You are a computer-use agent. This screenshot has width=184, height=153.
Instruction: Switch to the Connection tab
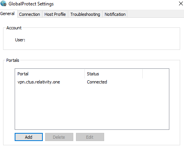pos(29,14)
